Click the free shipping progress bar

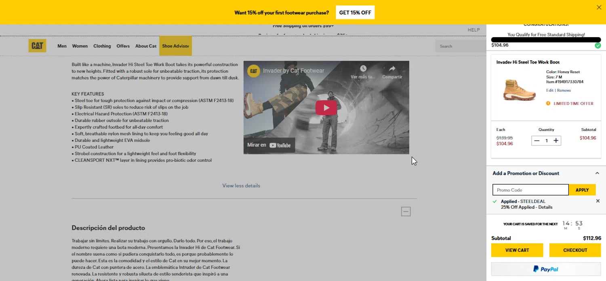pos(546,40)
